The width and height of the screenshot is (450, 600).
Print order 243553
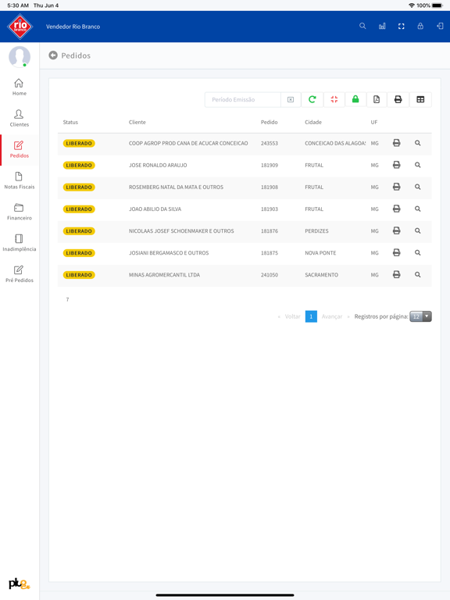pos(396,143)
